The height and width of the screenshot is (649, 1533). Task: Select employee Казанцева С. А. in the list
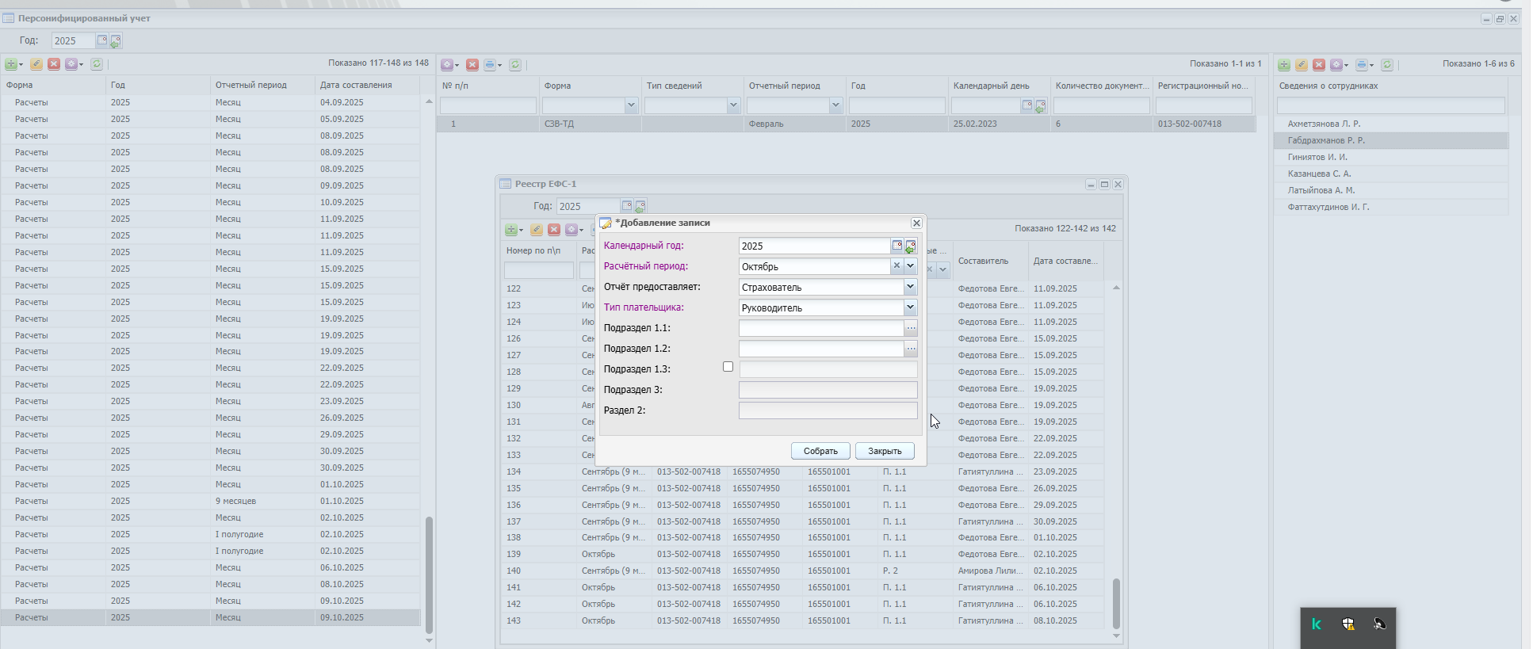(1319, 174)
